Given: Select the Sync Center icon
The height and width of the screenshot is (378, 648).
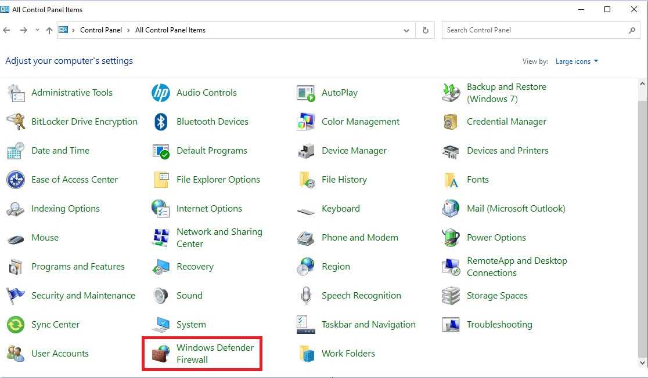Looking at the screenshot, I should pos(16,325).
